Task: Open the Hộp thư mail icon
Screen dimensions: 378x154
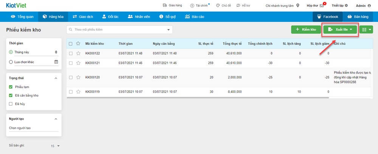Action: coord(322,6)
